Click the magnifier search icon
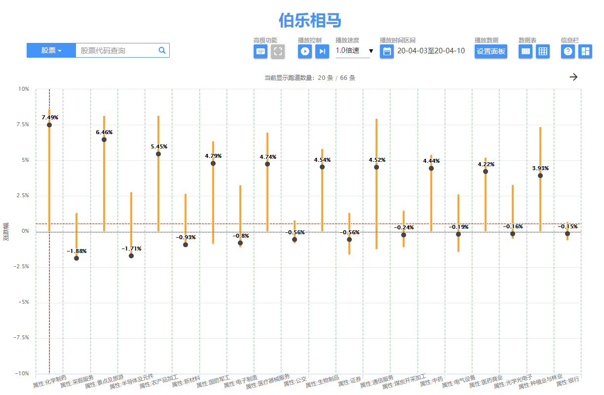 pyautogui.click(x=162, y=50)
